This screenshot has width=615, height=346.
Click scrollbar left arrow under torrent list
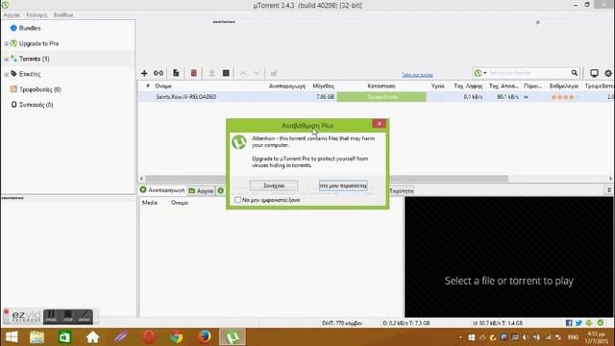(x=141, y=179)
